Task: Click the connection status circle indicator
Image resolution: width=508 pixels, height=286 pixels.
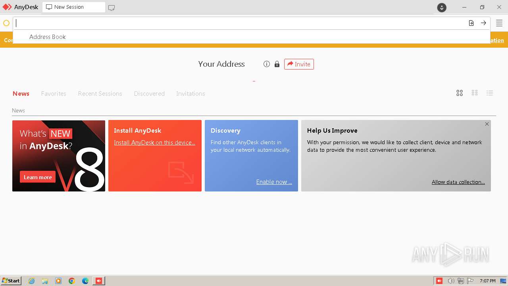Action: (x=6, y=23)
